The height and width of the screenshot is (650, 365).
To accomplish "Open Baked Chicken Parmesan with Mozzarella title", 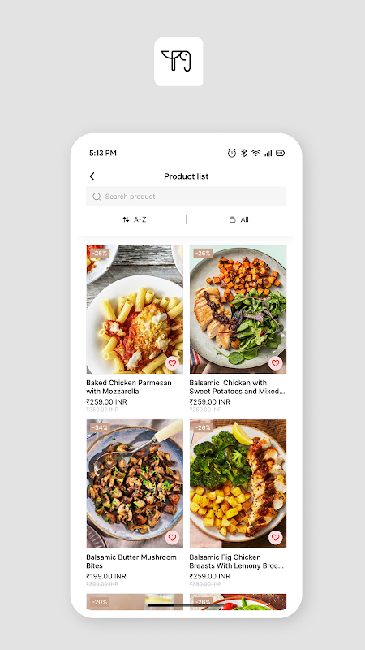I will pos(129,387).
